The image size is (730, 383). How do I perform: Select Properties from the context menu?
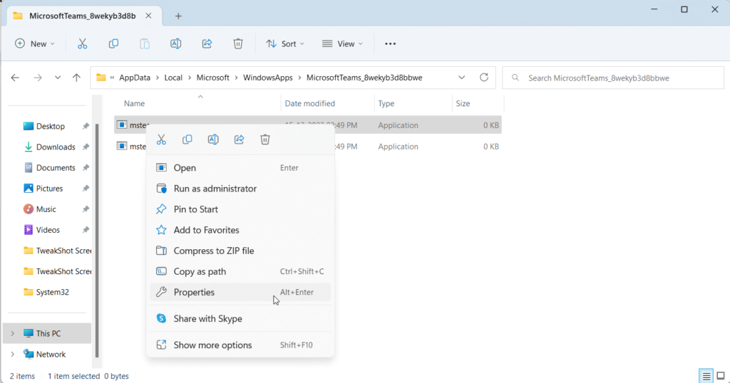coord(194,292)
